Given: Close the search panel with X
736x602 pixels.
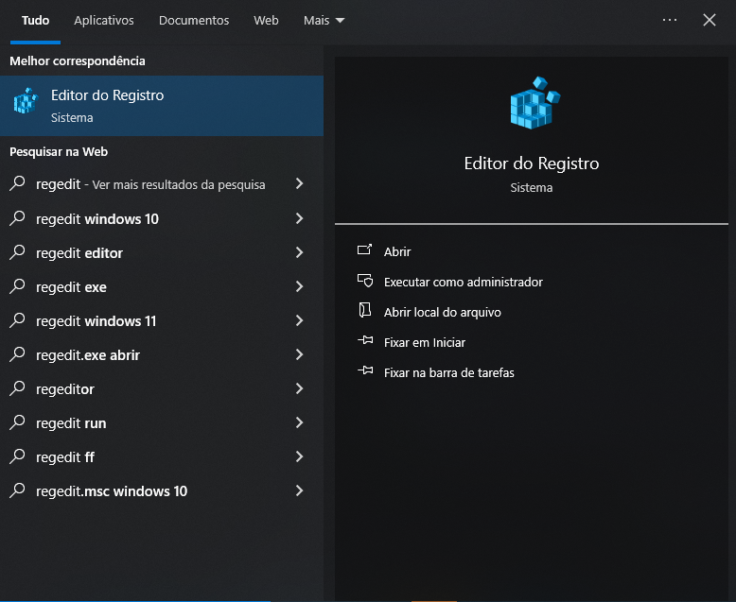Looking at the screenshot, I should 710,20.
